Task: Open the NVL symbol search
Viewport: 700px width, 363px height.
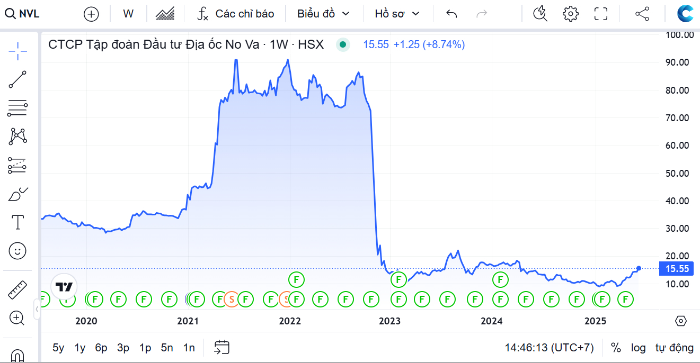Action: coord(22,14)
